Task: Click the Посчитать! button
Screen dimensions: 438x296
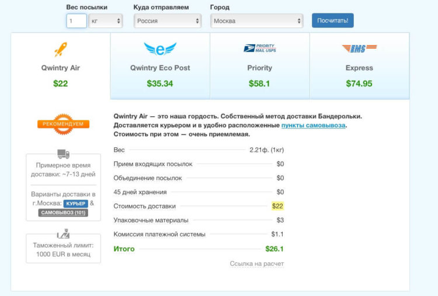Action: 333,20
